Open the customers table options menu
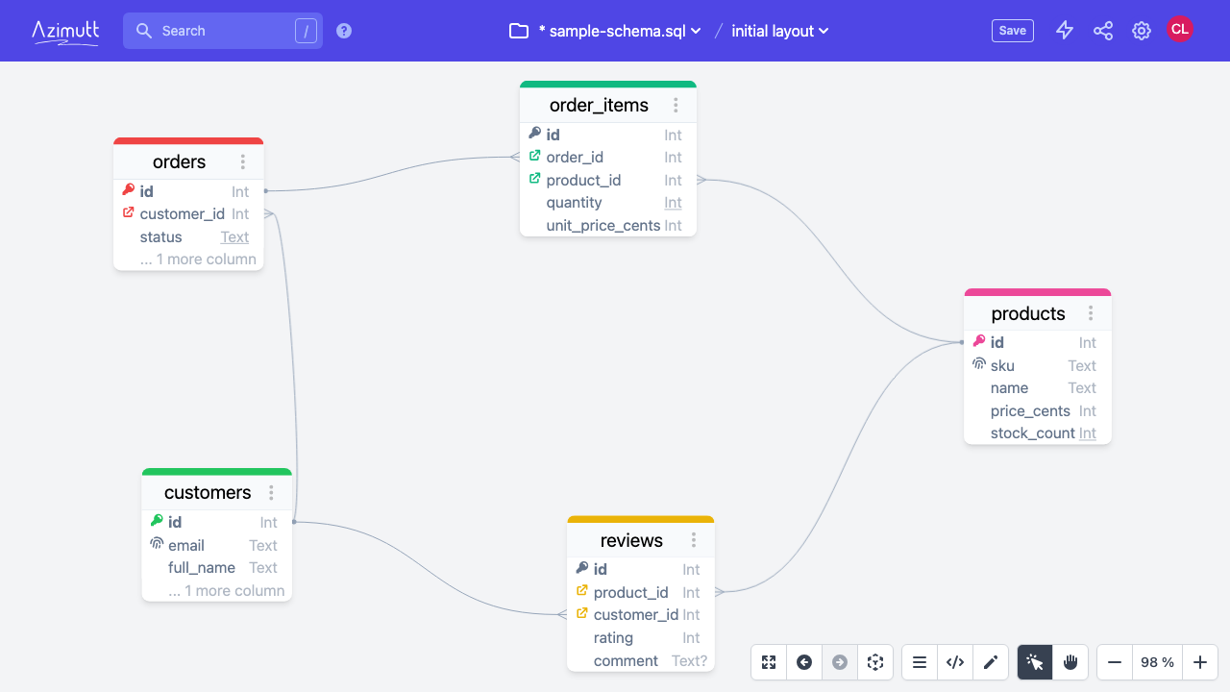Image resolution: width=1230 pixels, height=692 pixels. pos(271,493)
